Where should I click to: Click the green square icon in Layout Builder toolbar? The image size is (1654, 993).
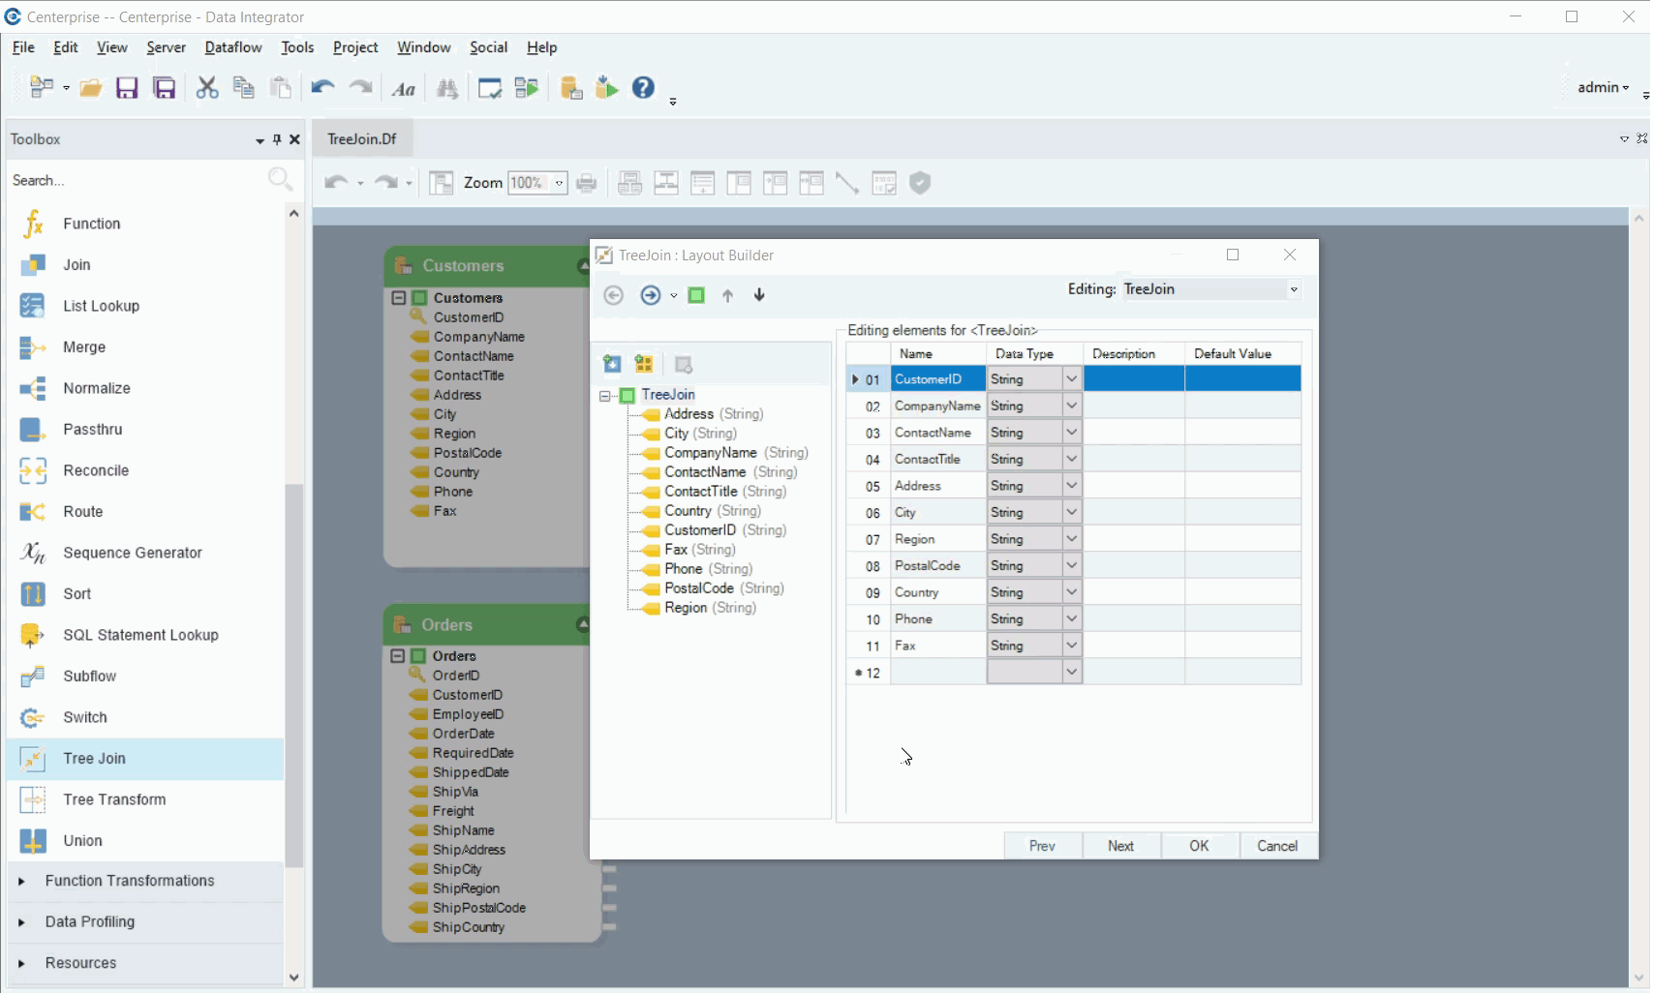tap(696, 295)
